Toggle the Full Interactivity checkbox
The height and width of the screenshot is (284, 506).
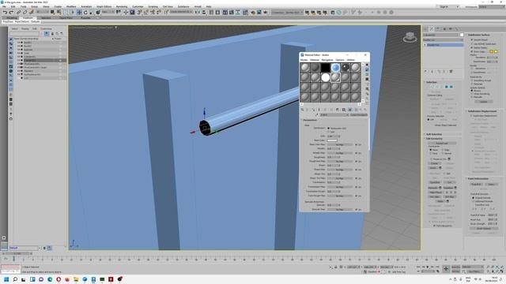pyautogui.click(x=434, y=226)
